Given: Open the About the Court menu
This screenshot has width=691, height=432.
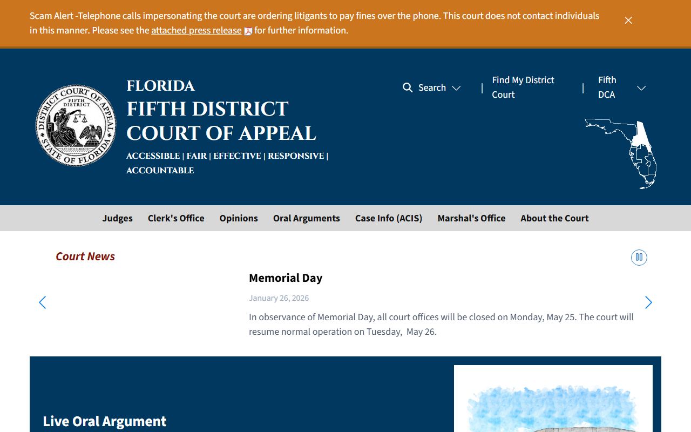Looking at the screenshot, I should (x=554, y=218).
